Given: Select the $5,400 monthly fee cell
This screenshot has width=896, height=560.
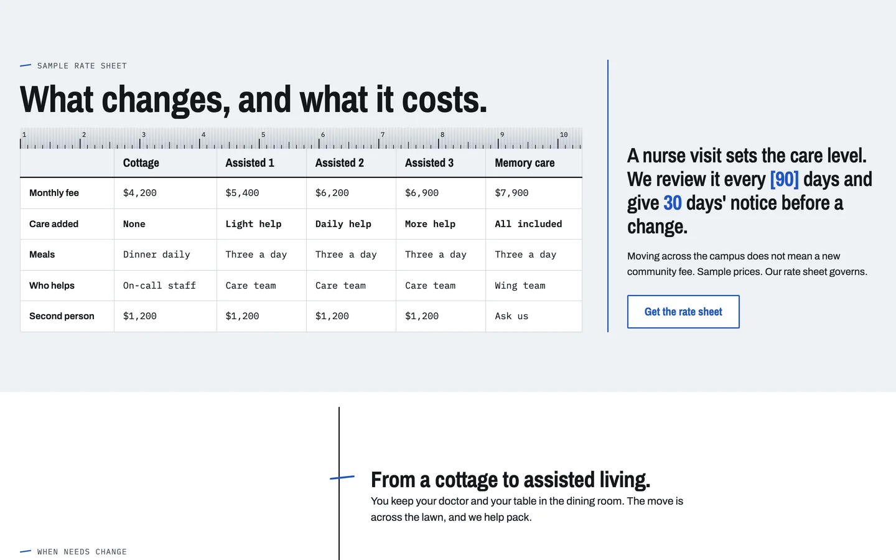Looking at the screenshot, I should point(261,193).
